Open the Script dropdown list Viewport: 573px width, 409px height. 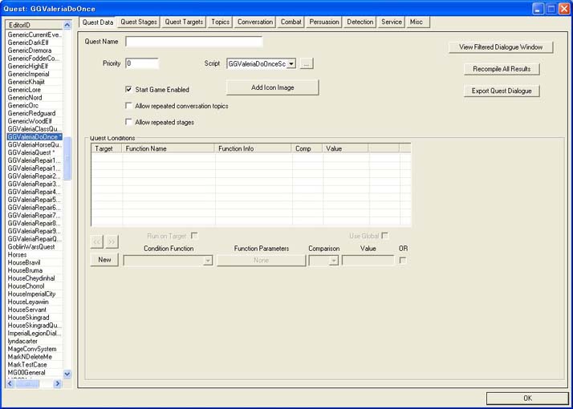291,64
